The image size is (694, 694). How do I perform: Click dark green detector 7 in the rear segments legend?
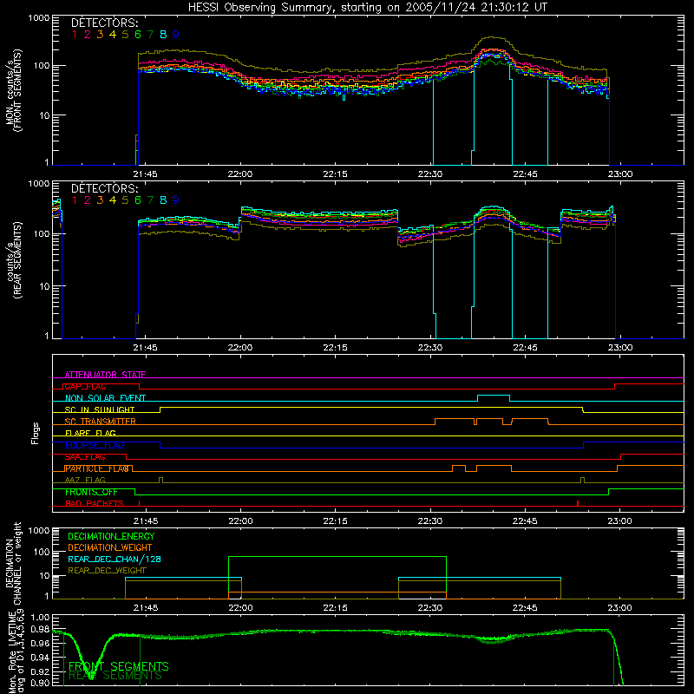point(150,200)
